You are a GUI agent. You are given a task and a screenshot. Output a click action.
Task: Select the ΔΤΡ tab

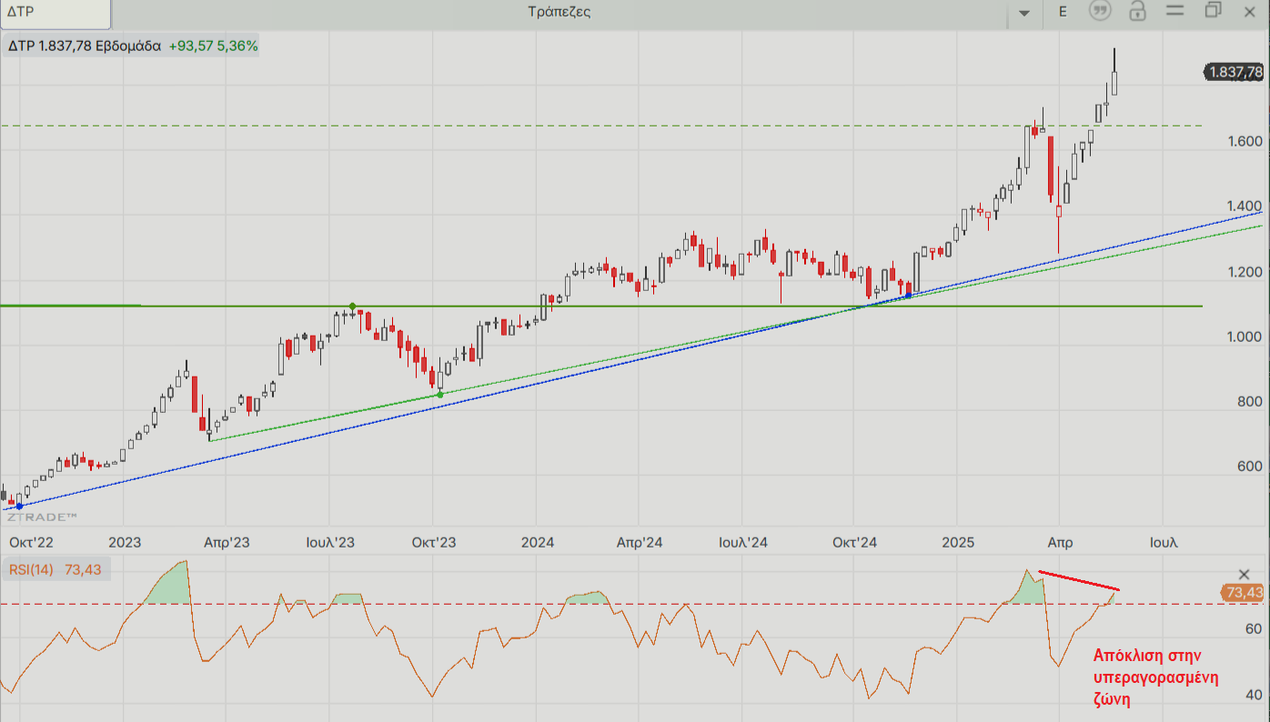55,12
